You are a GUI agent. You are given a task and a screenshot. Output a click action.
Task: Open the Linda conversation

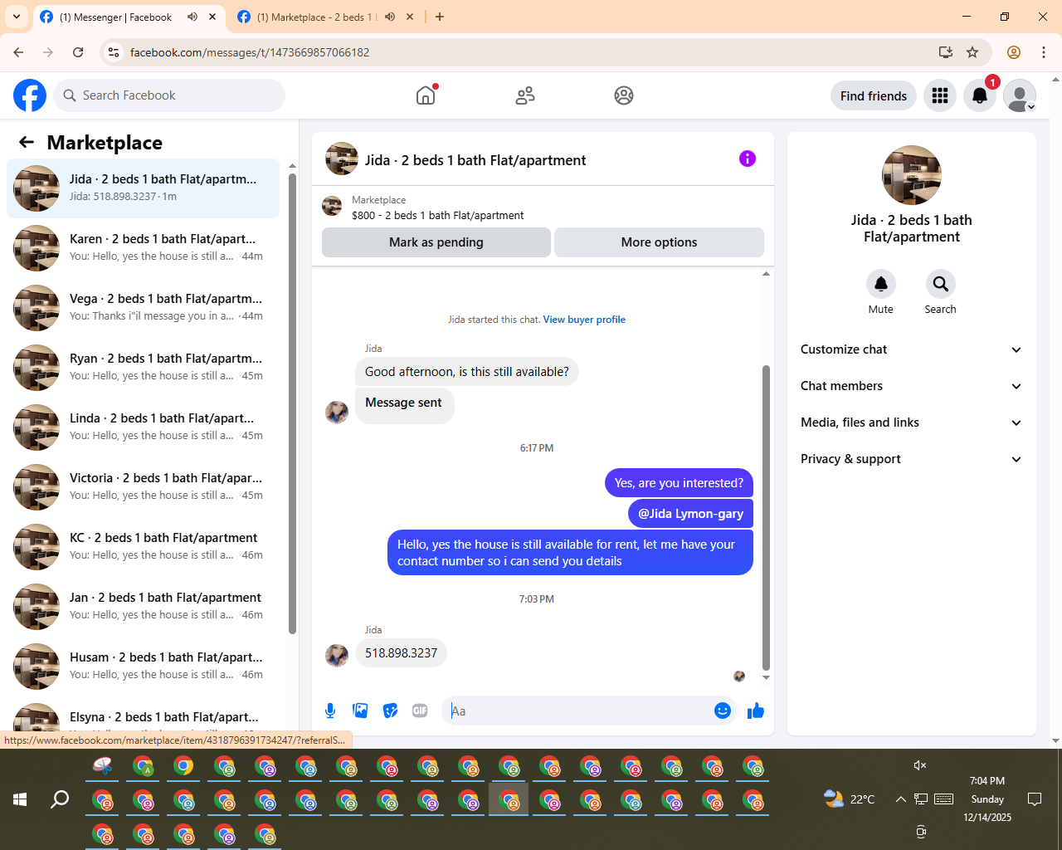pyautogui.click(x=143, y=427)
